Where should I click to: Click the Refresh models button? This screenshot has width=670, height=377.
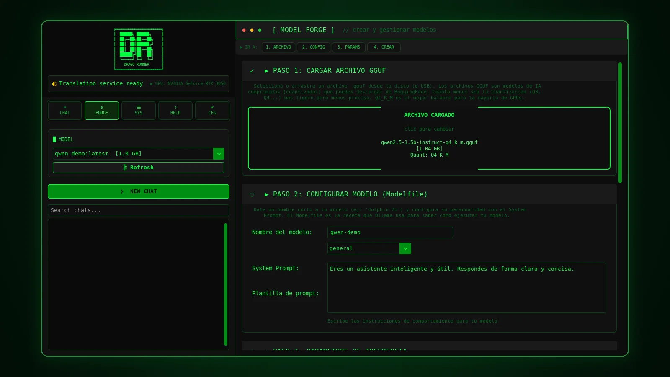point(139,168)
